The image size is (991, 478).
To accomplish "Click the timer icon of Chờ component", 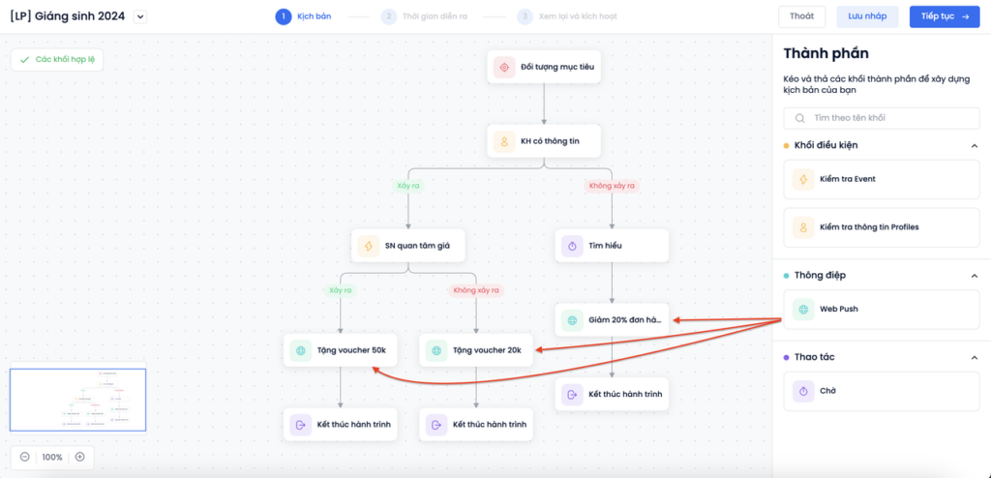I will click(803, 391).
